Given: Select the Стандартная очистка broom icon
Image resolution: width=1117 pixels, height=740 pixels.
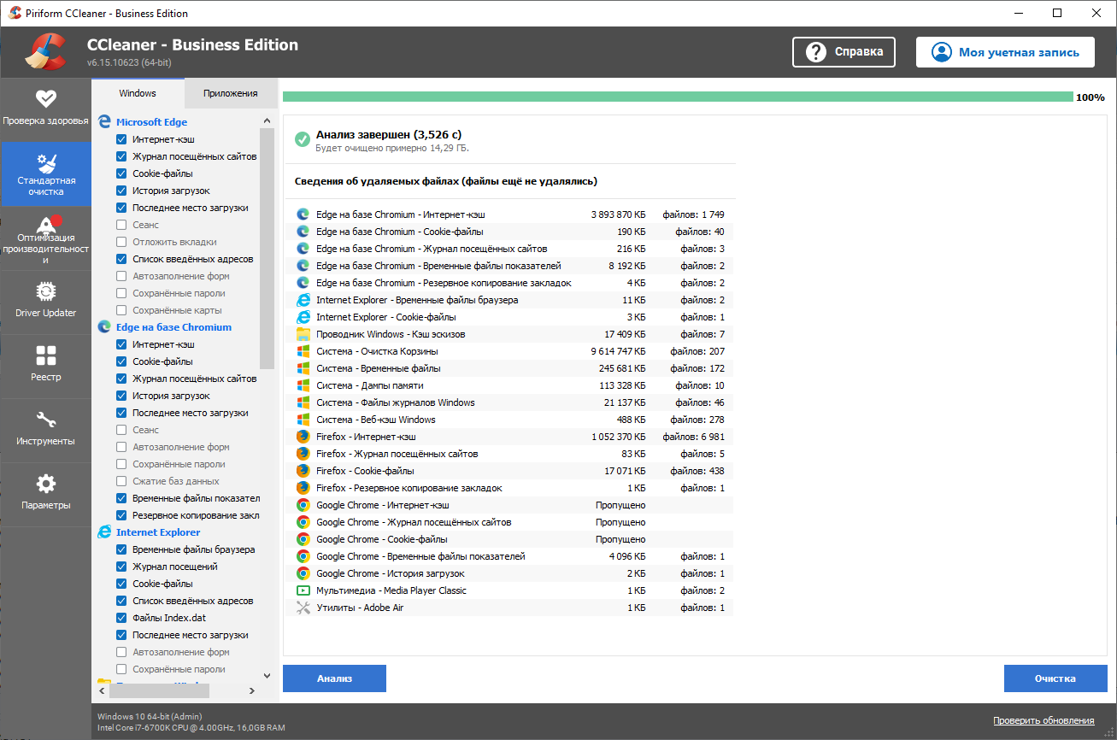Looking at the screenshot, I should [45, 164].
